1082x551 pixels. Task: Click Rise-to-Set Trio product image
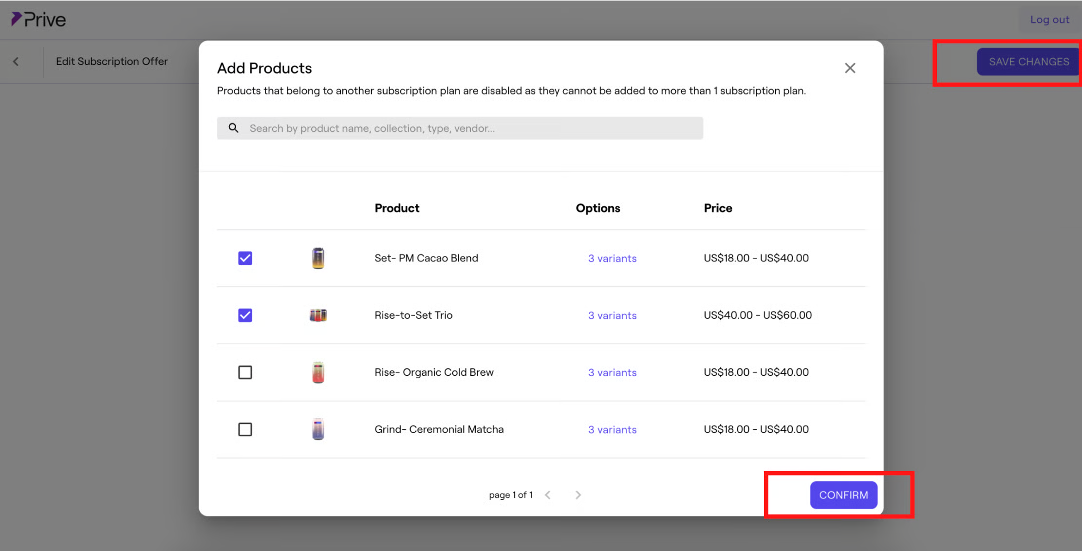tap(318, 315)
